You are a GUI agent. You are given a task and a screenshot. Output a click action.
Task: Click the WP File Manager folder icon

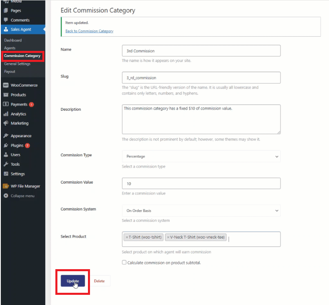(6, 186)
